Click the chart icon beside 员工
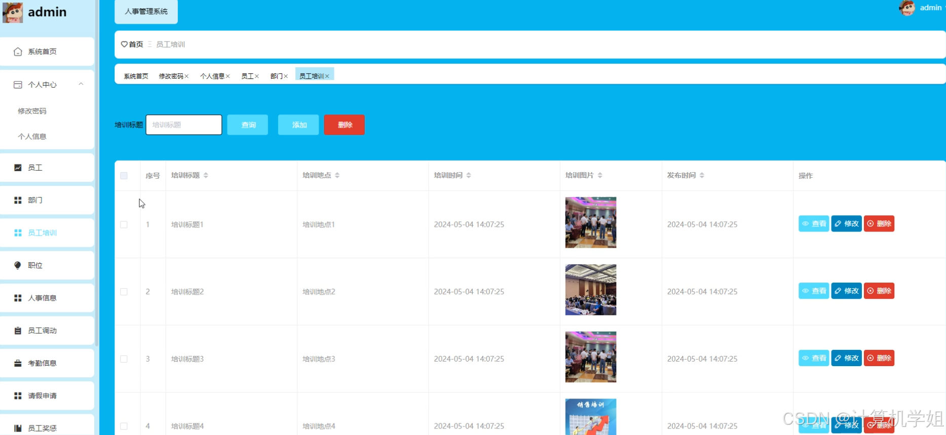946x435 pixels. (18, 168)
